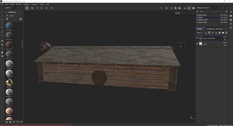Click the camera screenshot icon in viewport toolbar

pos(193,8)
